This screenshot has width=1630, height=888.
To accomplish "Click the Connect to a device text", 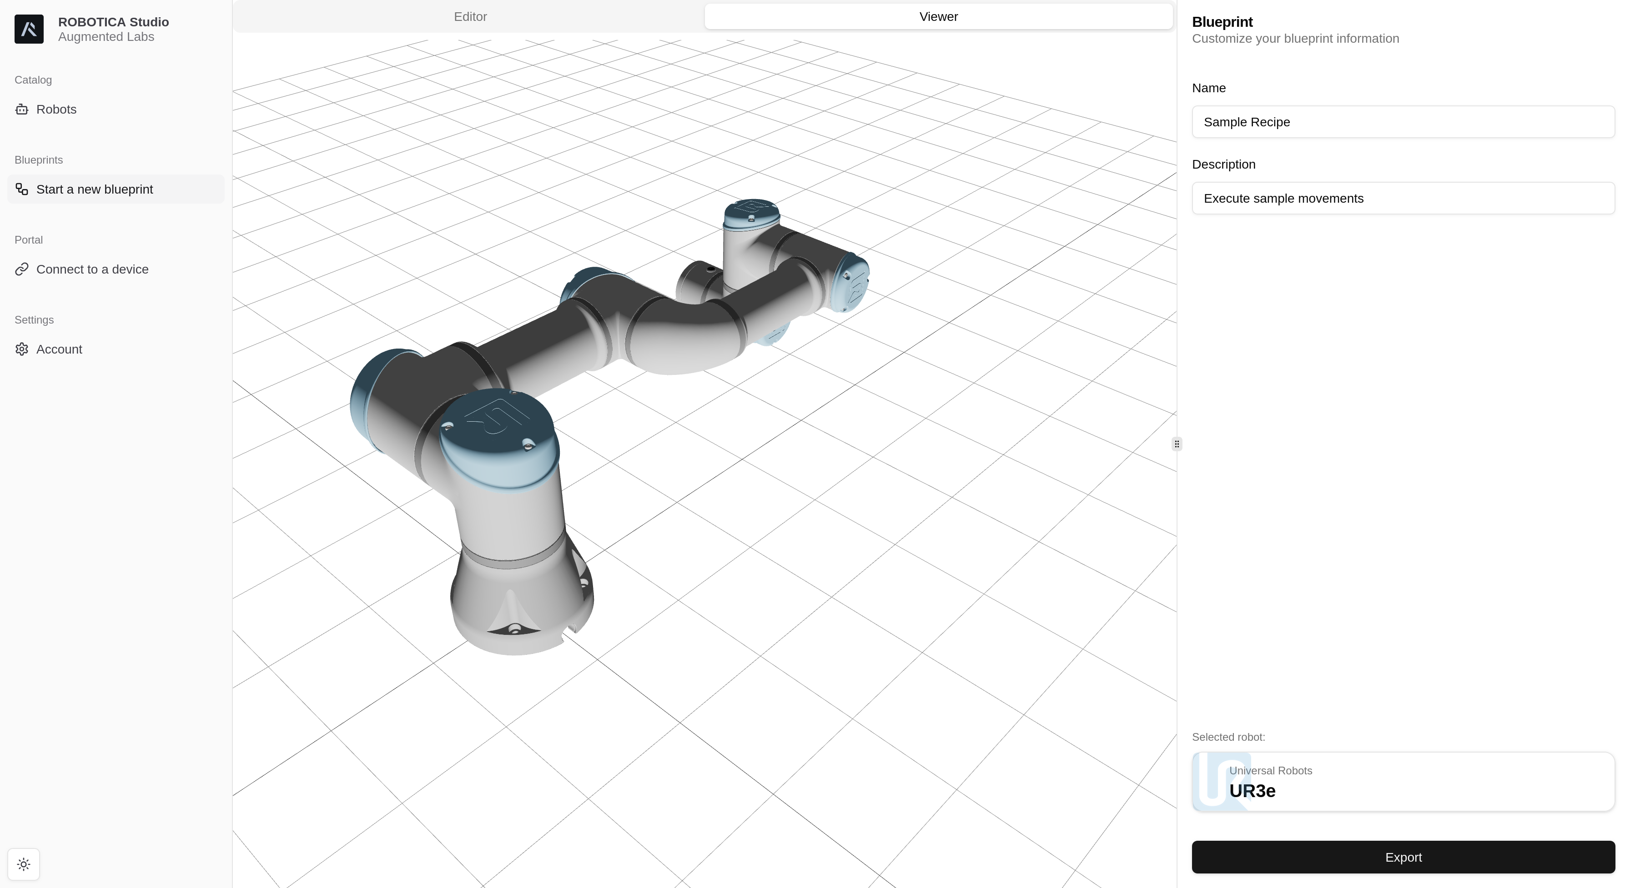I will (92, 269).
